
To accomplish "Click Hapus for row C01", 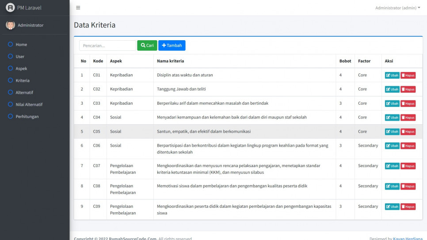I will [408, 75].
